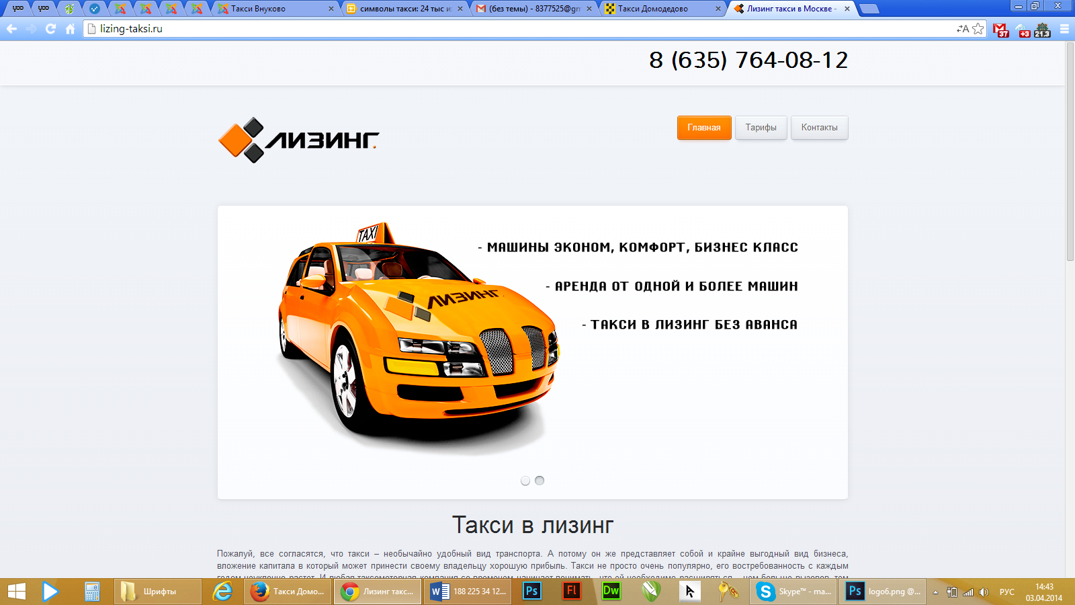The image size is (1075, 605).
Task: Switch to the Gmail (без темы) tab
Action: (x=533, y=9)
